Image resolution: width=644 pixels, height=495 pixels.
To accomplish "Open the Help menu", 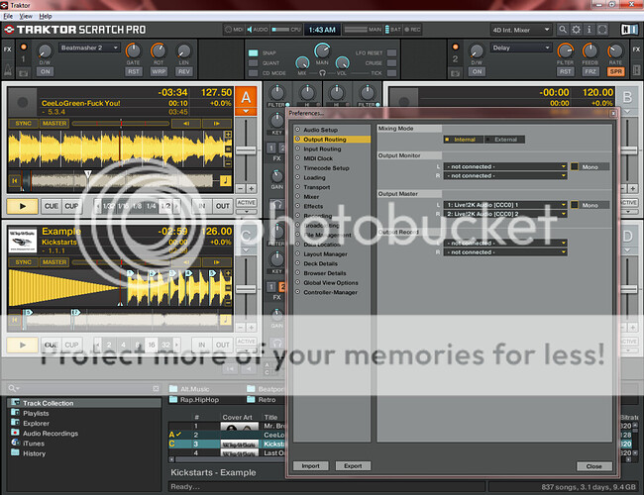I will click(46, 16).
